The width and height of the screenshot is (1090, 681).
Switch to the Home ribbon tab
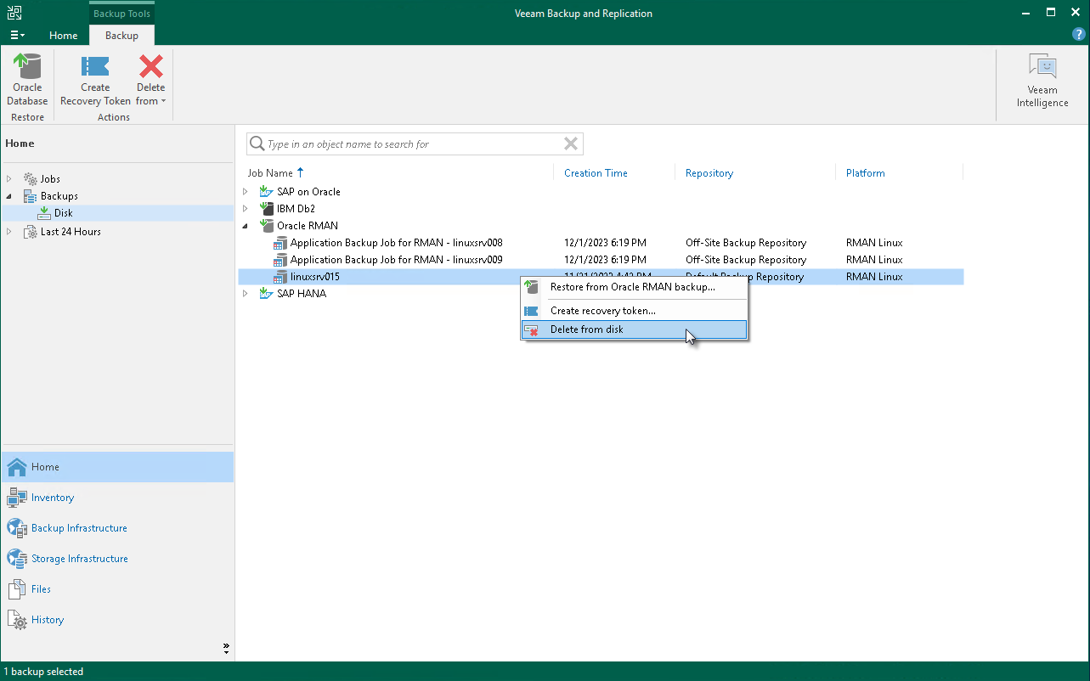pos(64,36)
